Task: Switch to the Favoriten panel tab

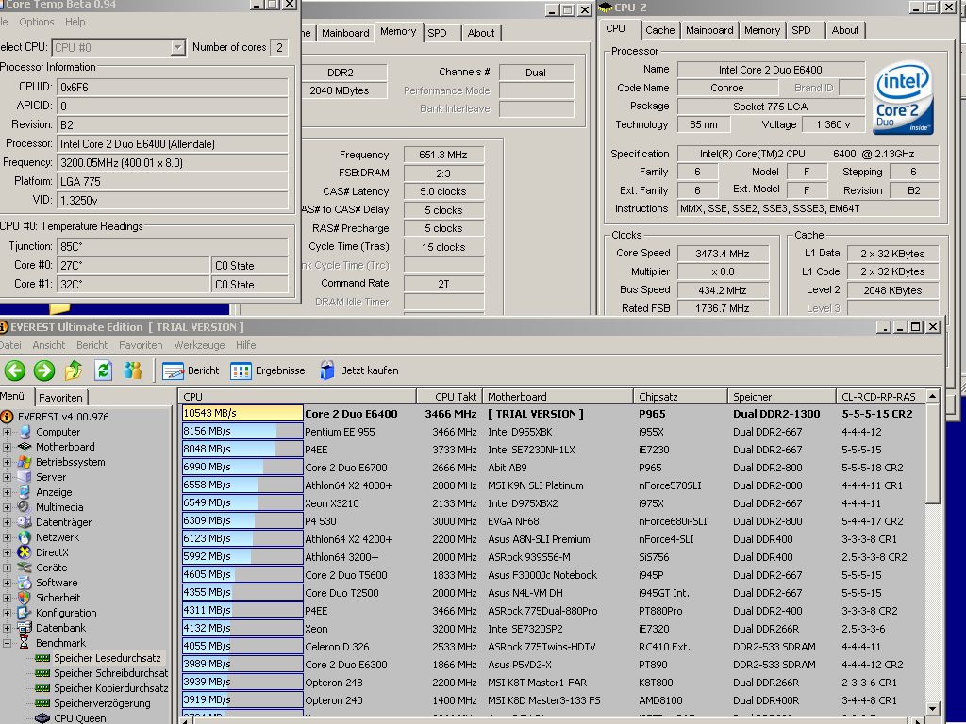Action: 60,398
